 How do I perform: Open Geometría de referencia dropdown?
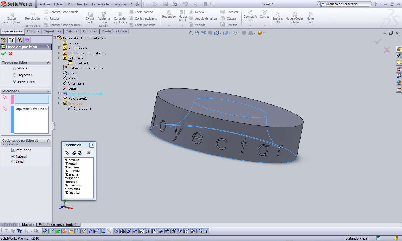tap(250, 26)
